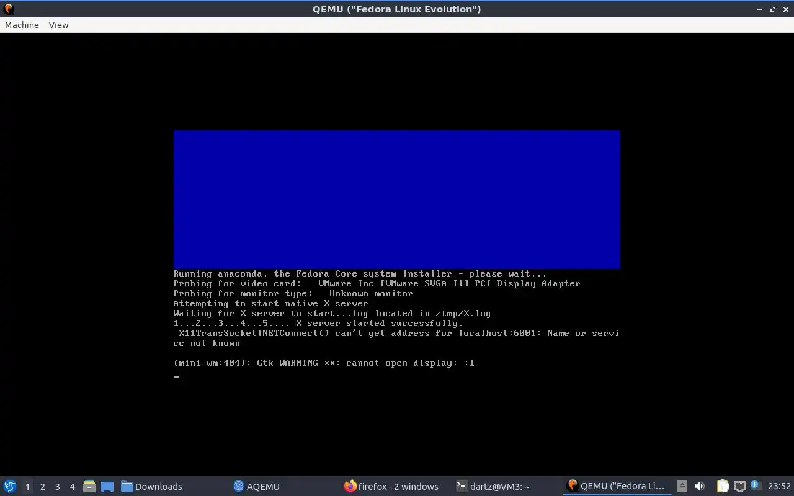794x496 pixels.
Task: Open the firefox - 2 windows taskbar group
Action: (391, 486)
